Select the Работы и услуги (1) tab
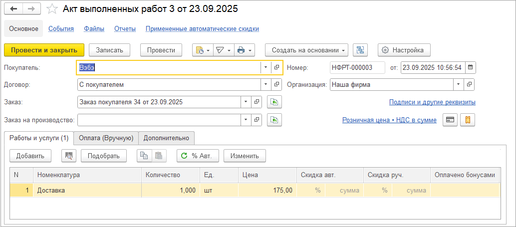The width and height of the screenshot is (516, 227). (x=39, y=138)
